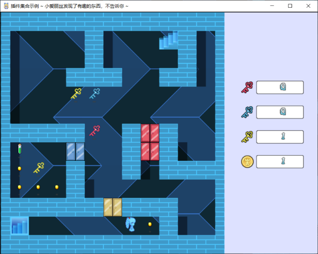Collect the yellow key below the green potion
The width and height of the screenshot is (318, 254).
coord(38,168)
